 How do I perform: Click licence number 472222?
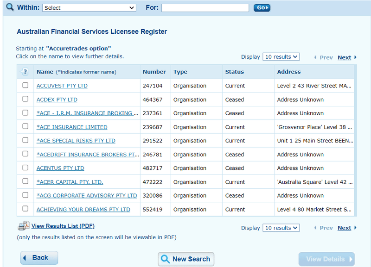pos(153,182)
